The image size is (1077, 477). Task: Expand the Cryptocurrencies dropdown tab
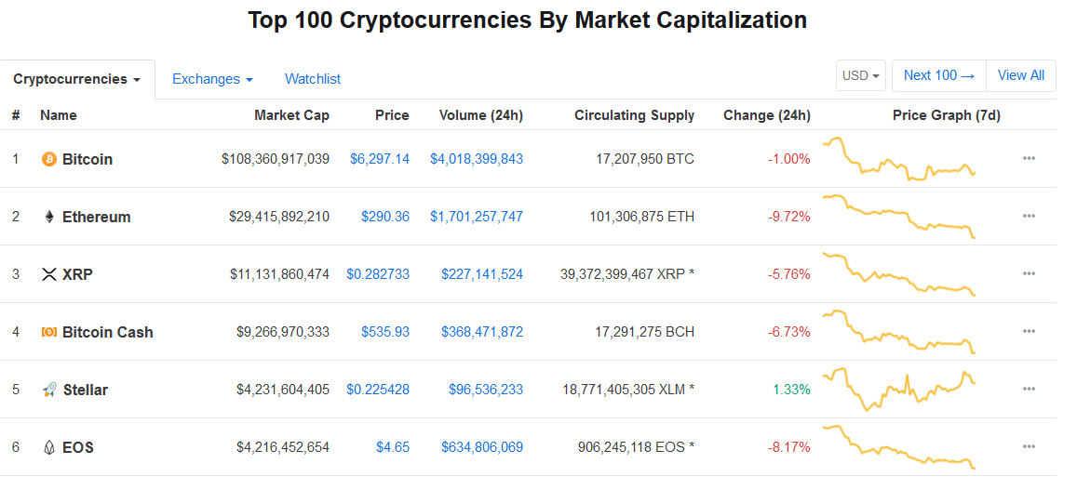point(76,79)
